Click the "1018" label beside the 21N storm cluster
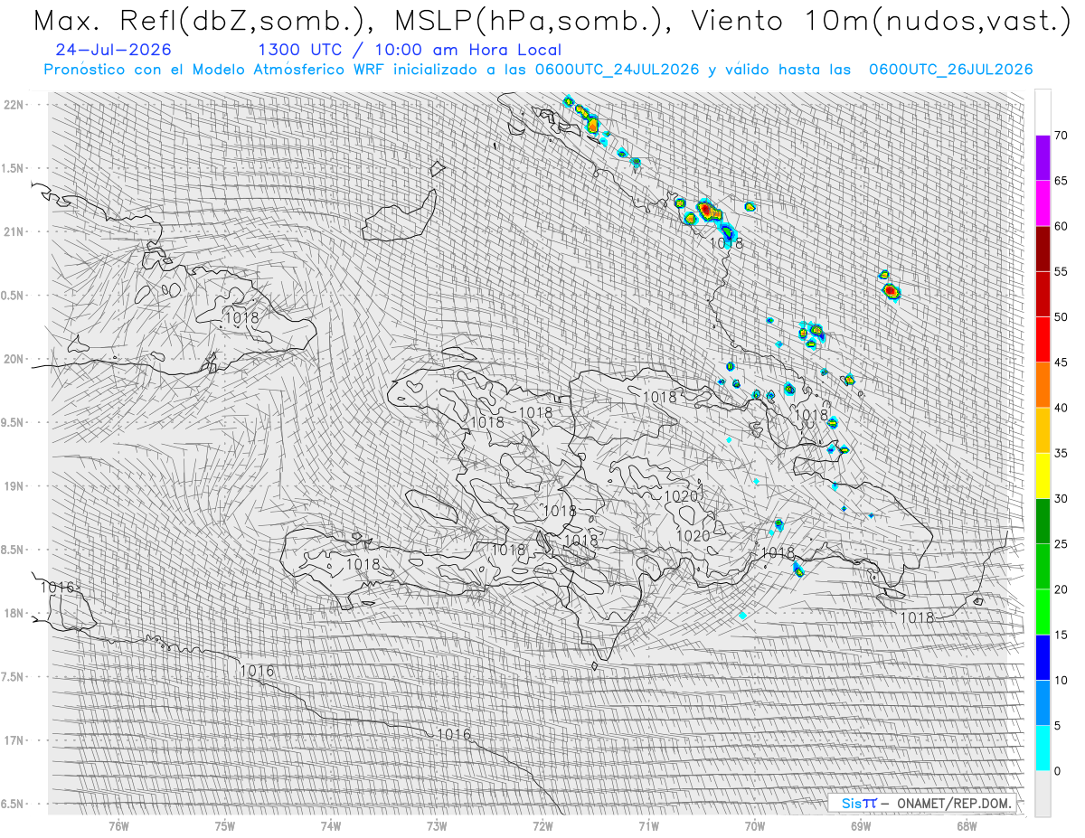The image size is (1085, 838). click(x=725, y=243)
